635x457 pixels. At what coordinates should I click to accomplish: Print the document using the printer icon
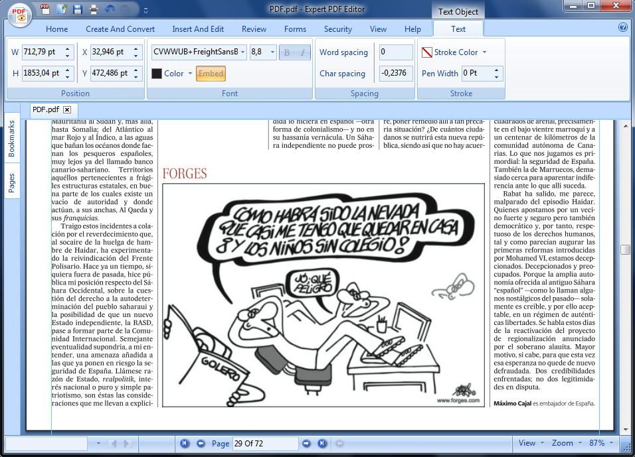point(94,9)
